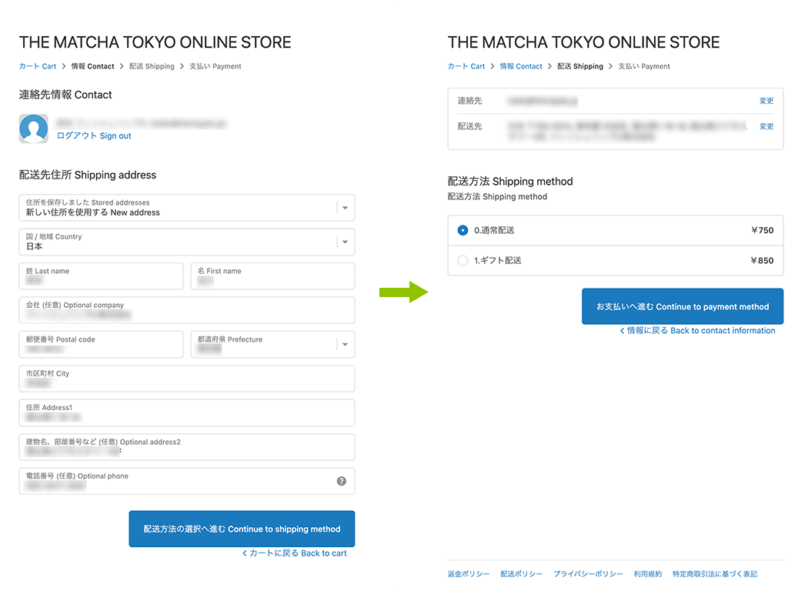788x591 pixels.
Task: Click the phone field help question icon
Action: [341, 482]
